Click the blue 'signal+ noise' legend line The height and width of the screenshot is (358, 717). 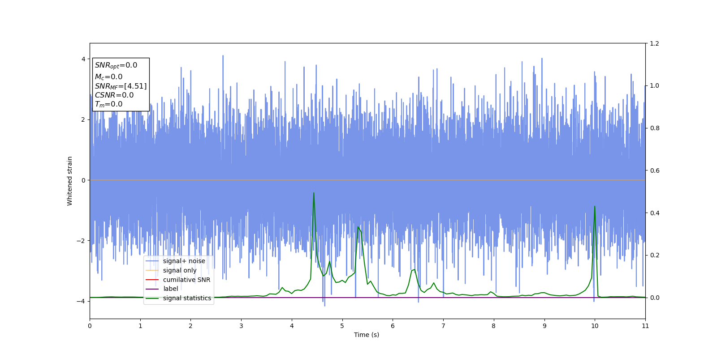(x=152, y=261)
